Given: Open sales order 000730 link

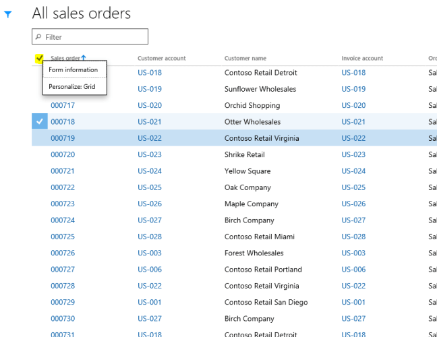Looking at the screenshot, I should pyautogui.click(x=63, y=319).
